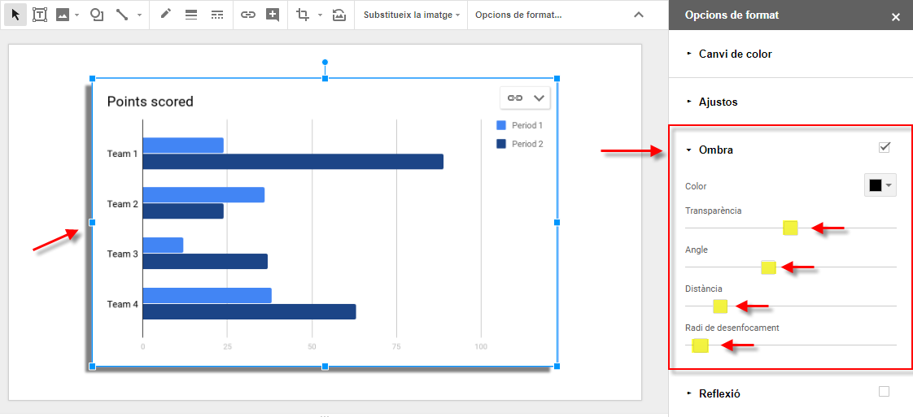Select the arrow cursor tool
The height and width of the screenshot is (417, 913).
pyautogui.click(x=15, y=15)
